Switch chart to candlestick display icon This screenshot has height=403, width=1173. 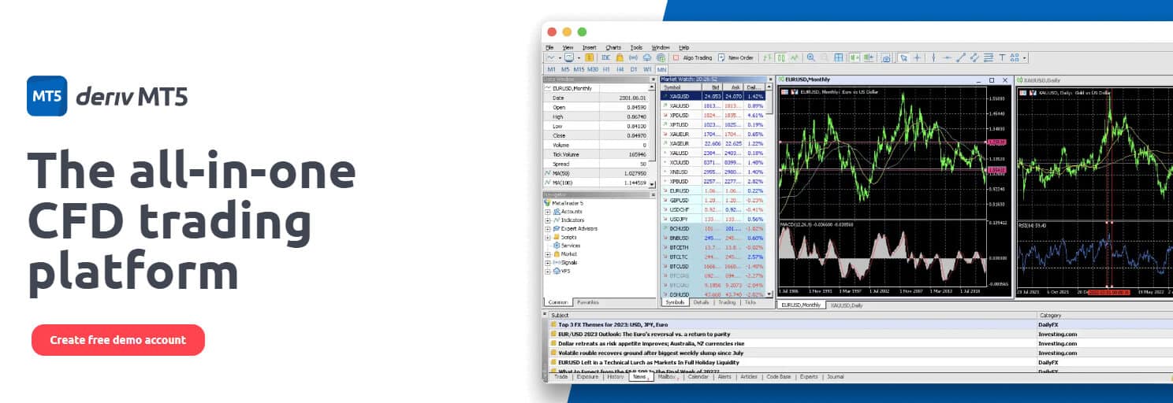[x=780, y=57]
